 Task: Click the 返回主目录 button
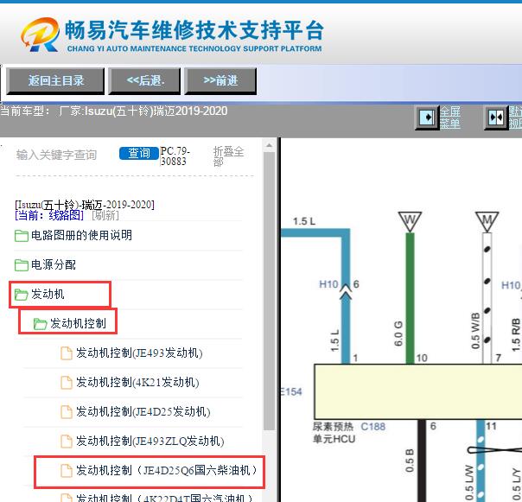55,81
